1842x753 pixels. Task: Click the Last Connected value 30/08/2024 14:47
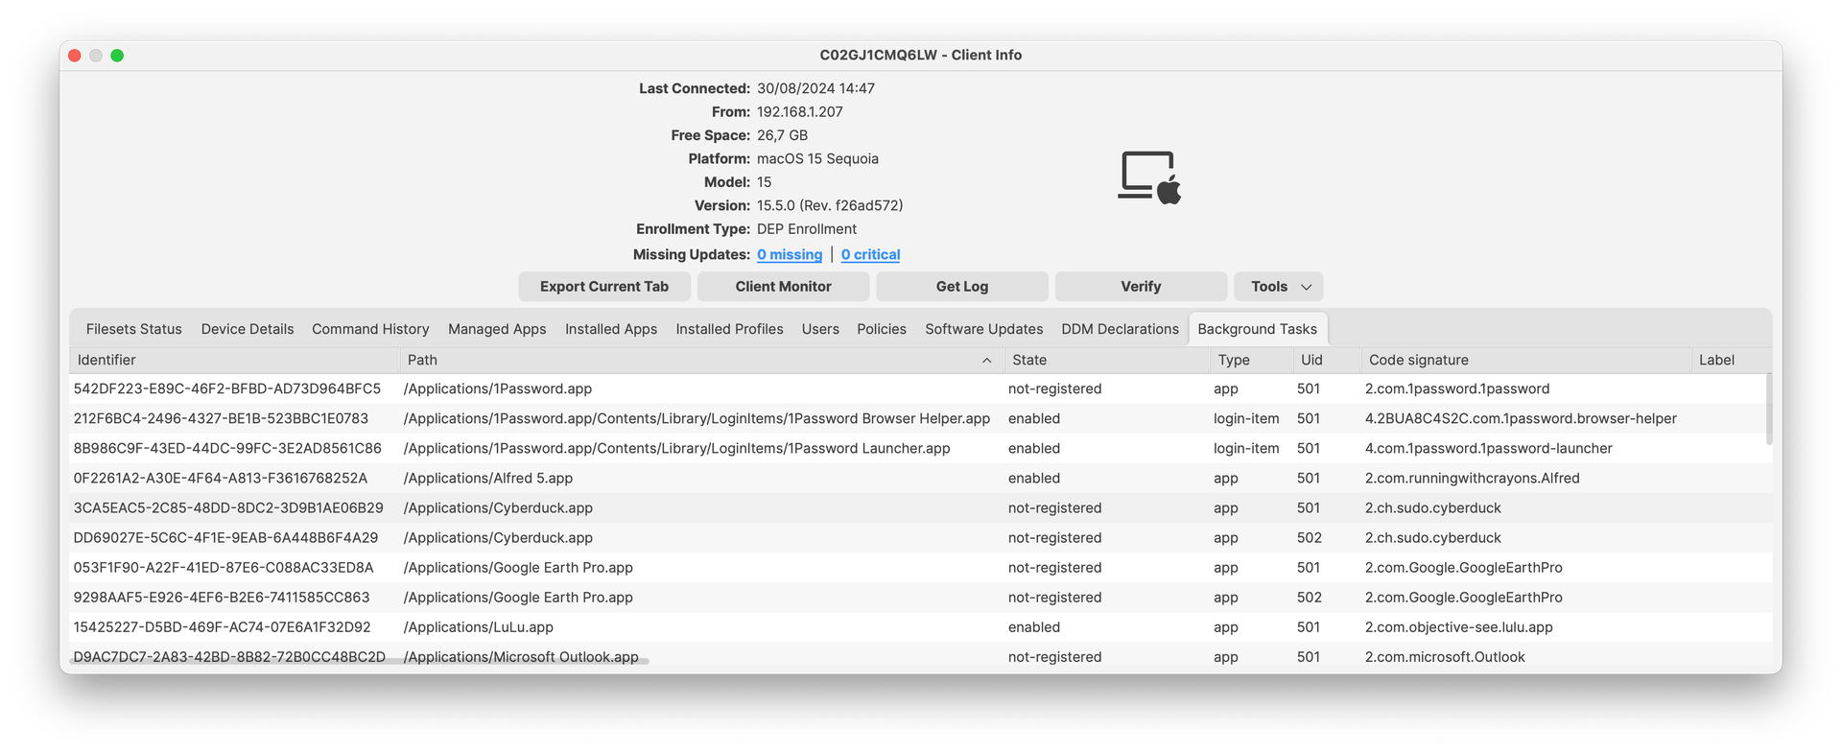815,88
